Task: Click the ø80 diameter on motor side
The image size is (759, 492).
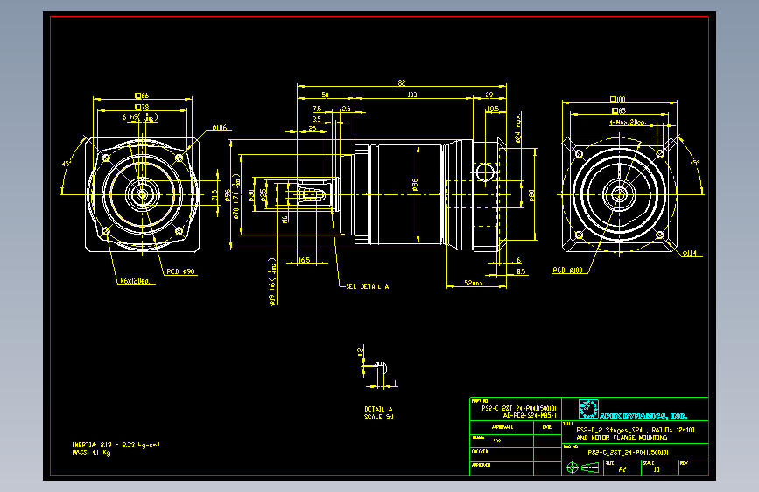Action: tap(531, 195)
